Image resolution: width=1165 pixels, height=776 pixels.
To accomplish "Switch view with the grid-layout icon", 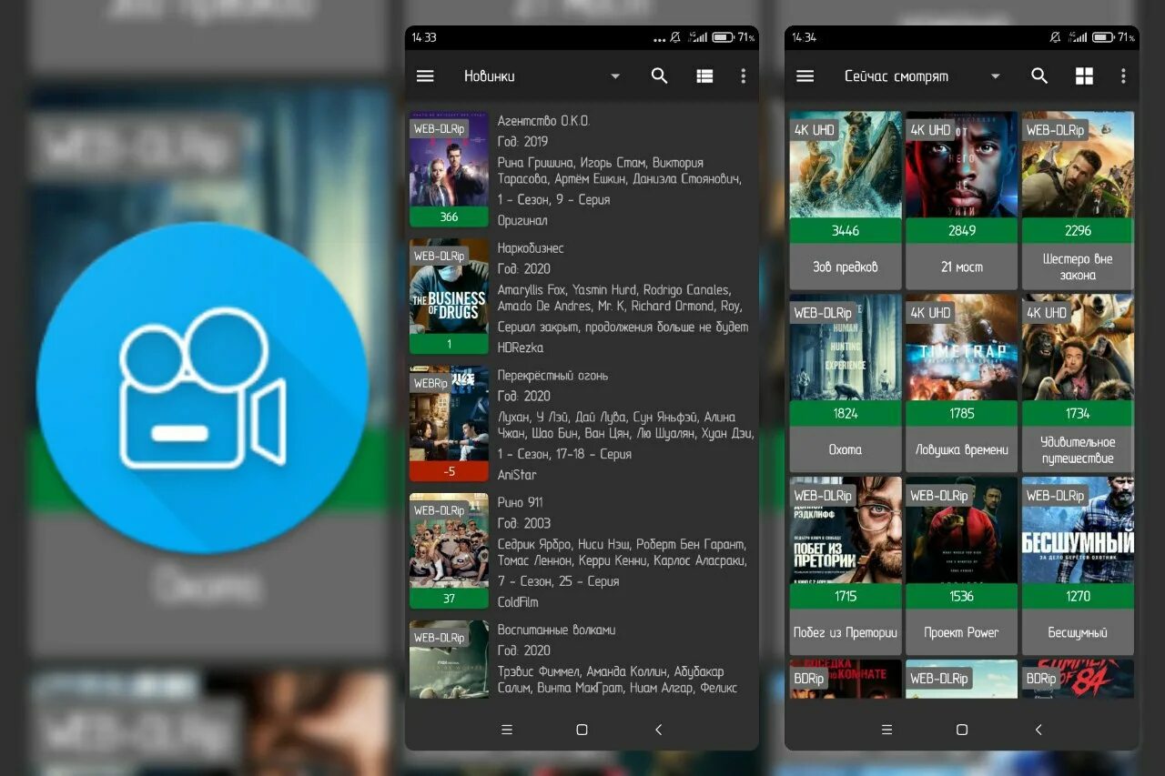I will (1084, 76).
